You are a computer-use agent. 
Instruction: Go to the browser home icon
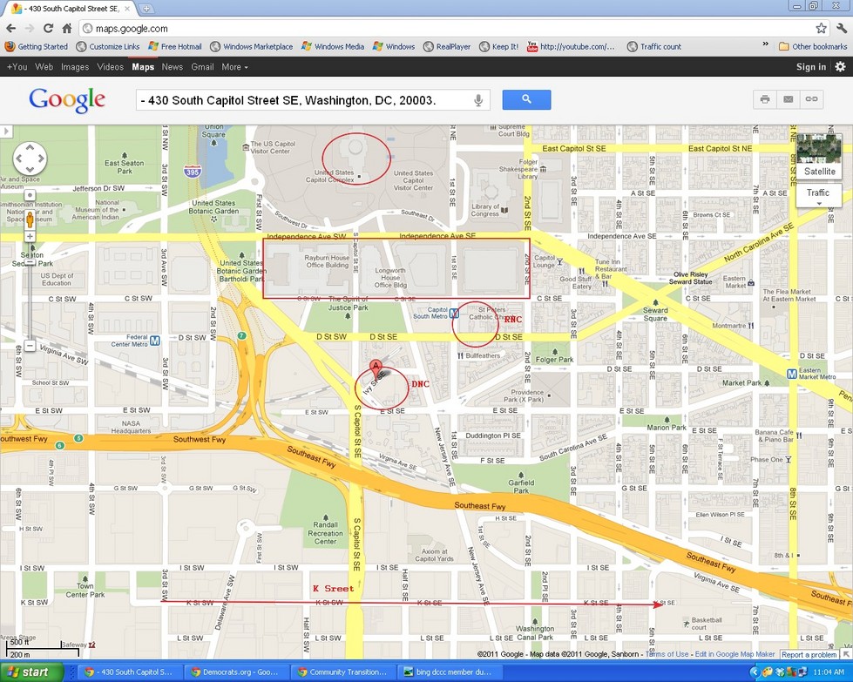66,28
